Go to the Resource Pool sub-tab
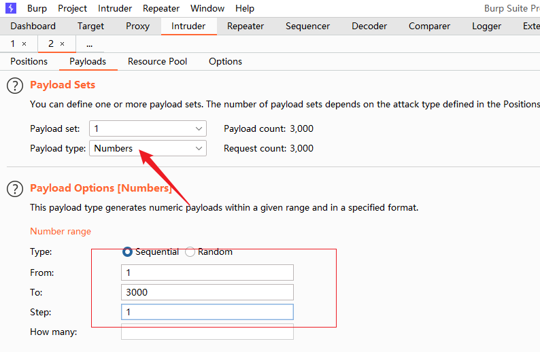Screen dimensions: 540x352 click(157, 62)
